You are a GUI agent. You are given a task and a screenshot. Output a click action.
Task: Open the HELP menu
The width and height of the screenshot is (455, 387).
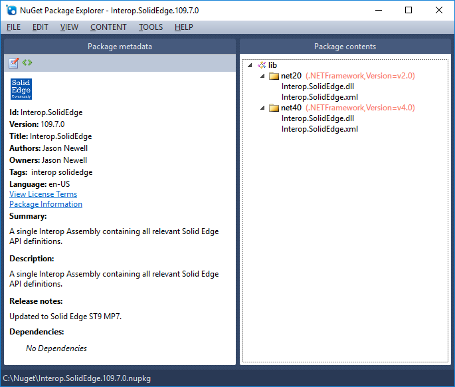click(184, 27)
